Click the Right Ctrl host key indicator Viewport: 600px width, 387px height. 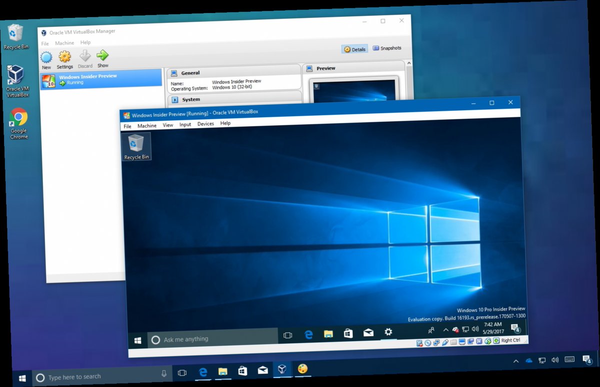(510, 340)
